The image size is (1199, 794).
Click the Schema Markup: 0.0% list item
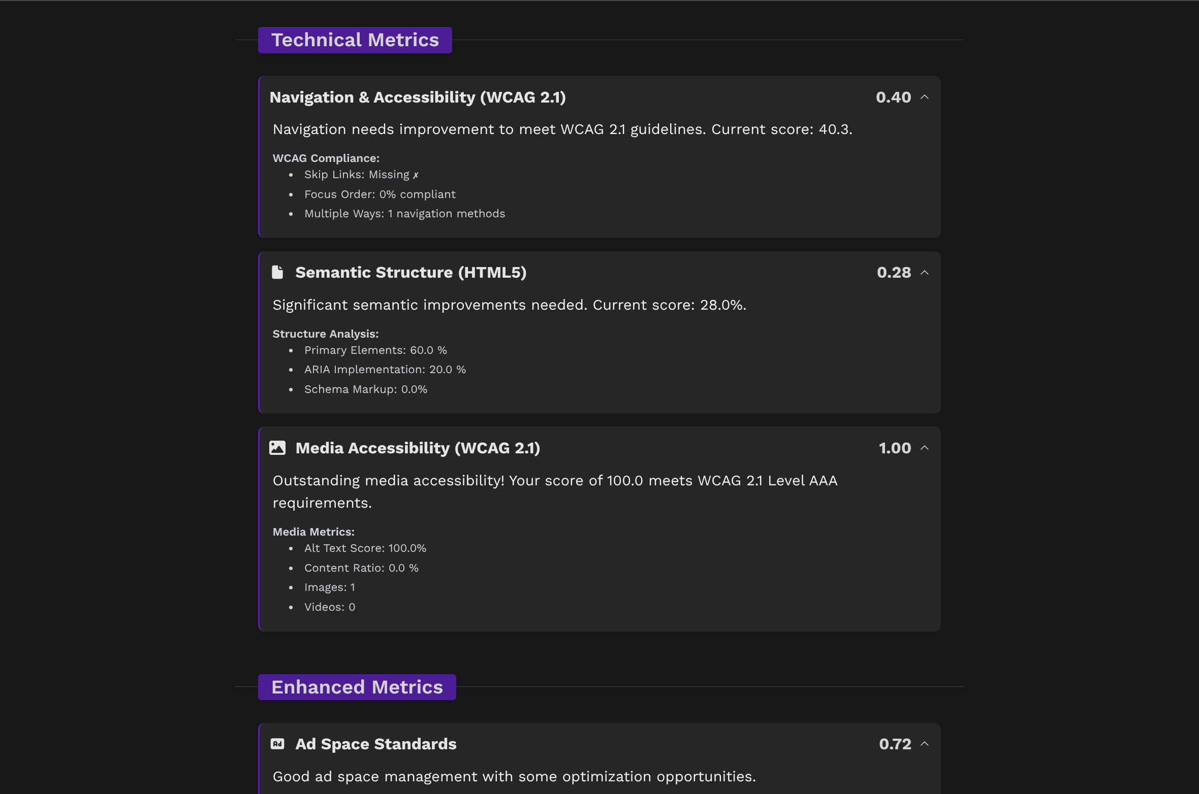pyautogui.click(x=366, y=389)
